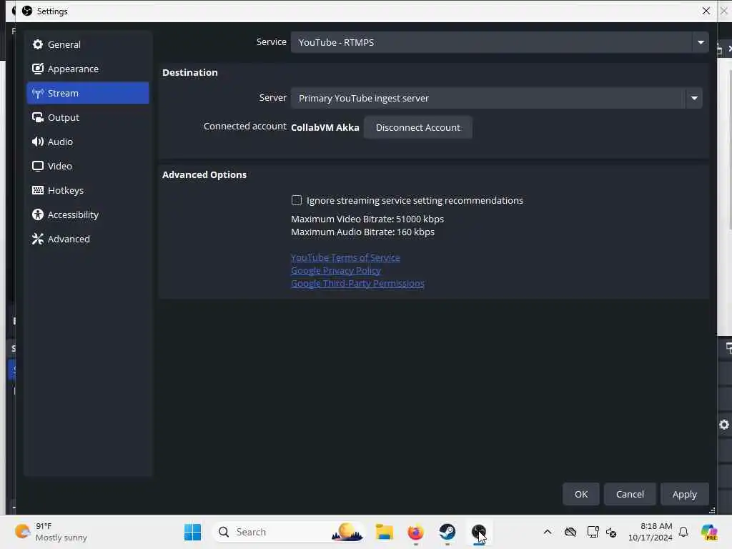Expand the Server dropdown arrow
This screenshot has height=549, width=732.
tap(694, 98)
